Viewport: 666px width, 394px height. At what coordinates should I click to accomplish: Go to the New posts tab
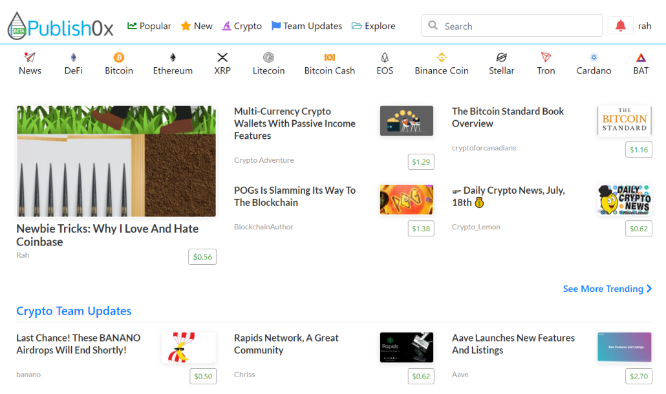pyautogui.click(x=197, y=26)
